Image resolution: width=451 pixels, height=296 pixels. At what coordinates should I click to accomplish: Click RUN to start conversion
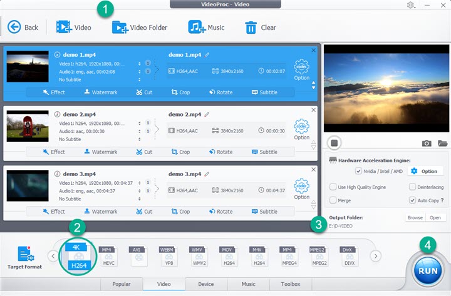coord(428,271)
